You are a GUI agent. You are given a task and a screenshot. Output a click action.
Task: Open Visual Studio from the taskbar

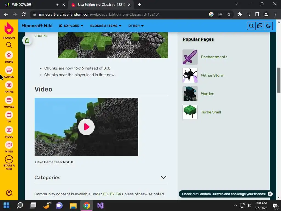tap(100, 206)
